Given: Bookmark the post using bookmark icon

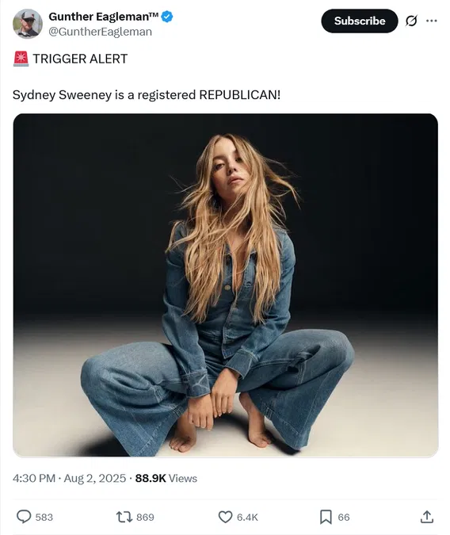Looking at the screenshot, I should click(x=326, y=517).
